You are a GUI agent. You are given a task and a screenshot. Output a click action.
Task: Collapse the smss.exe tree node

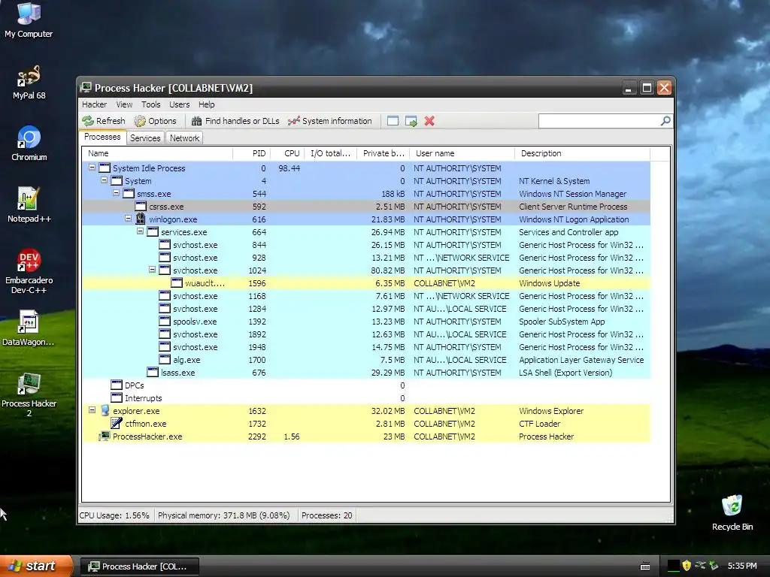click(116, 193)
